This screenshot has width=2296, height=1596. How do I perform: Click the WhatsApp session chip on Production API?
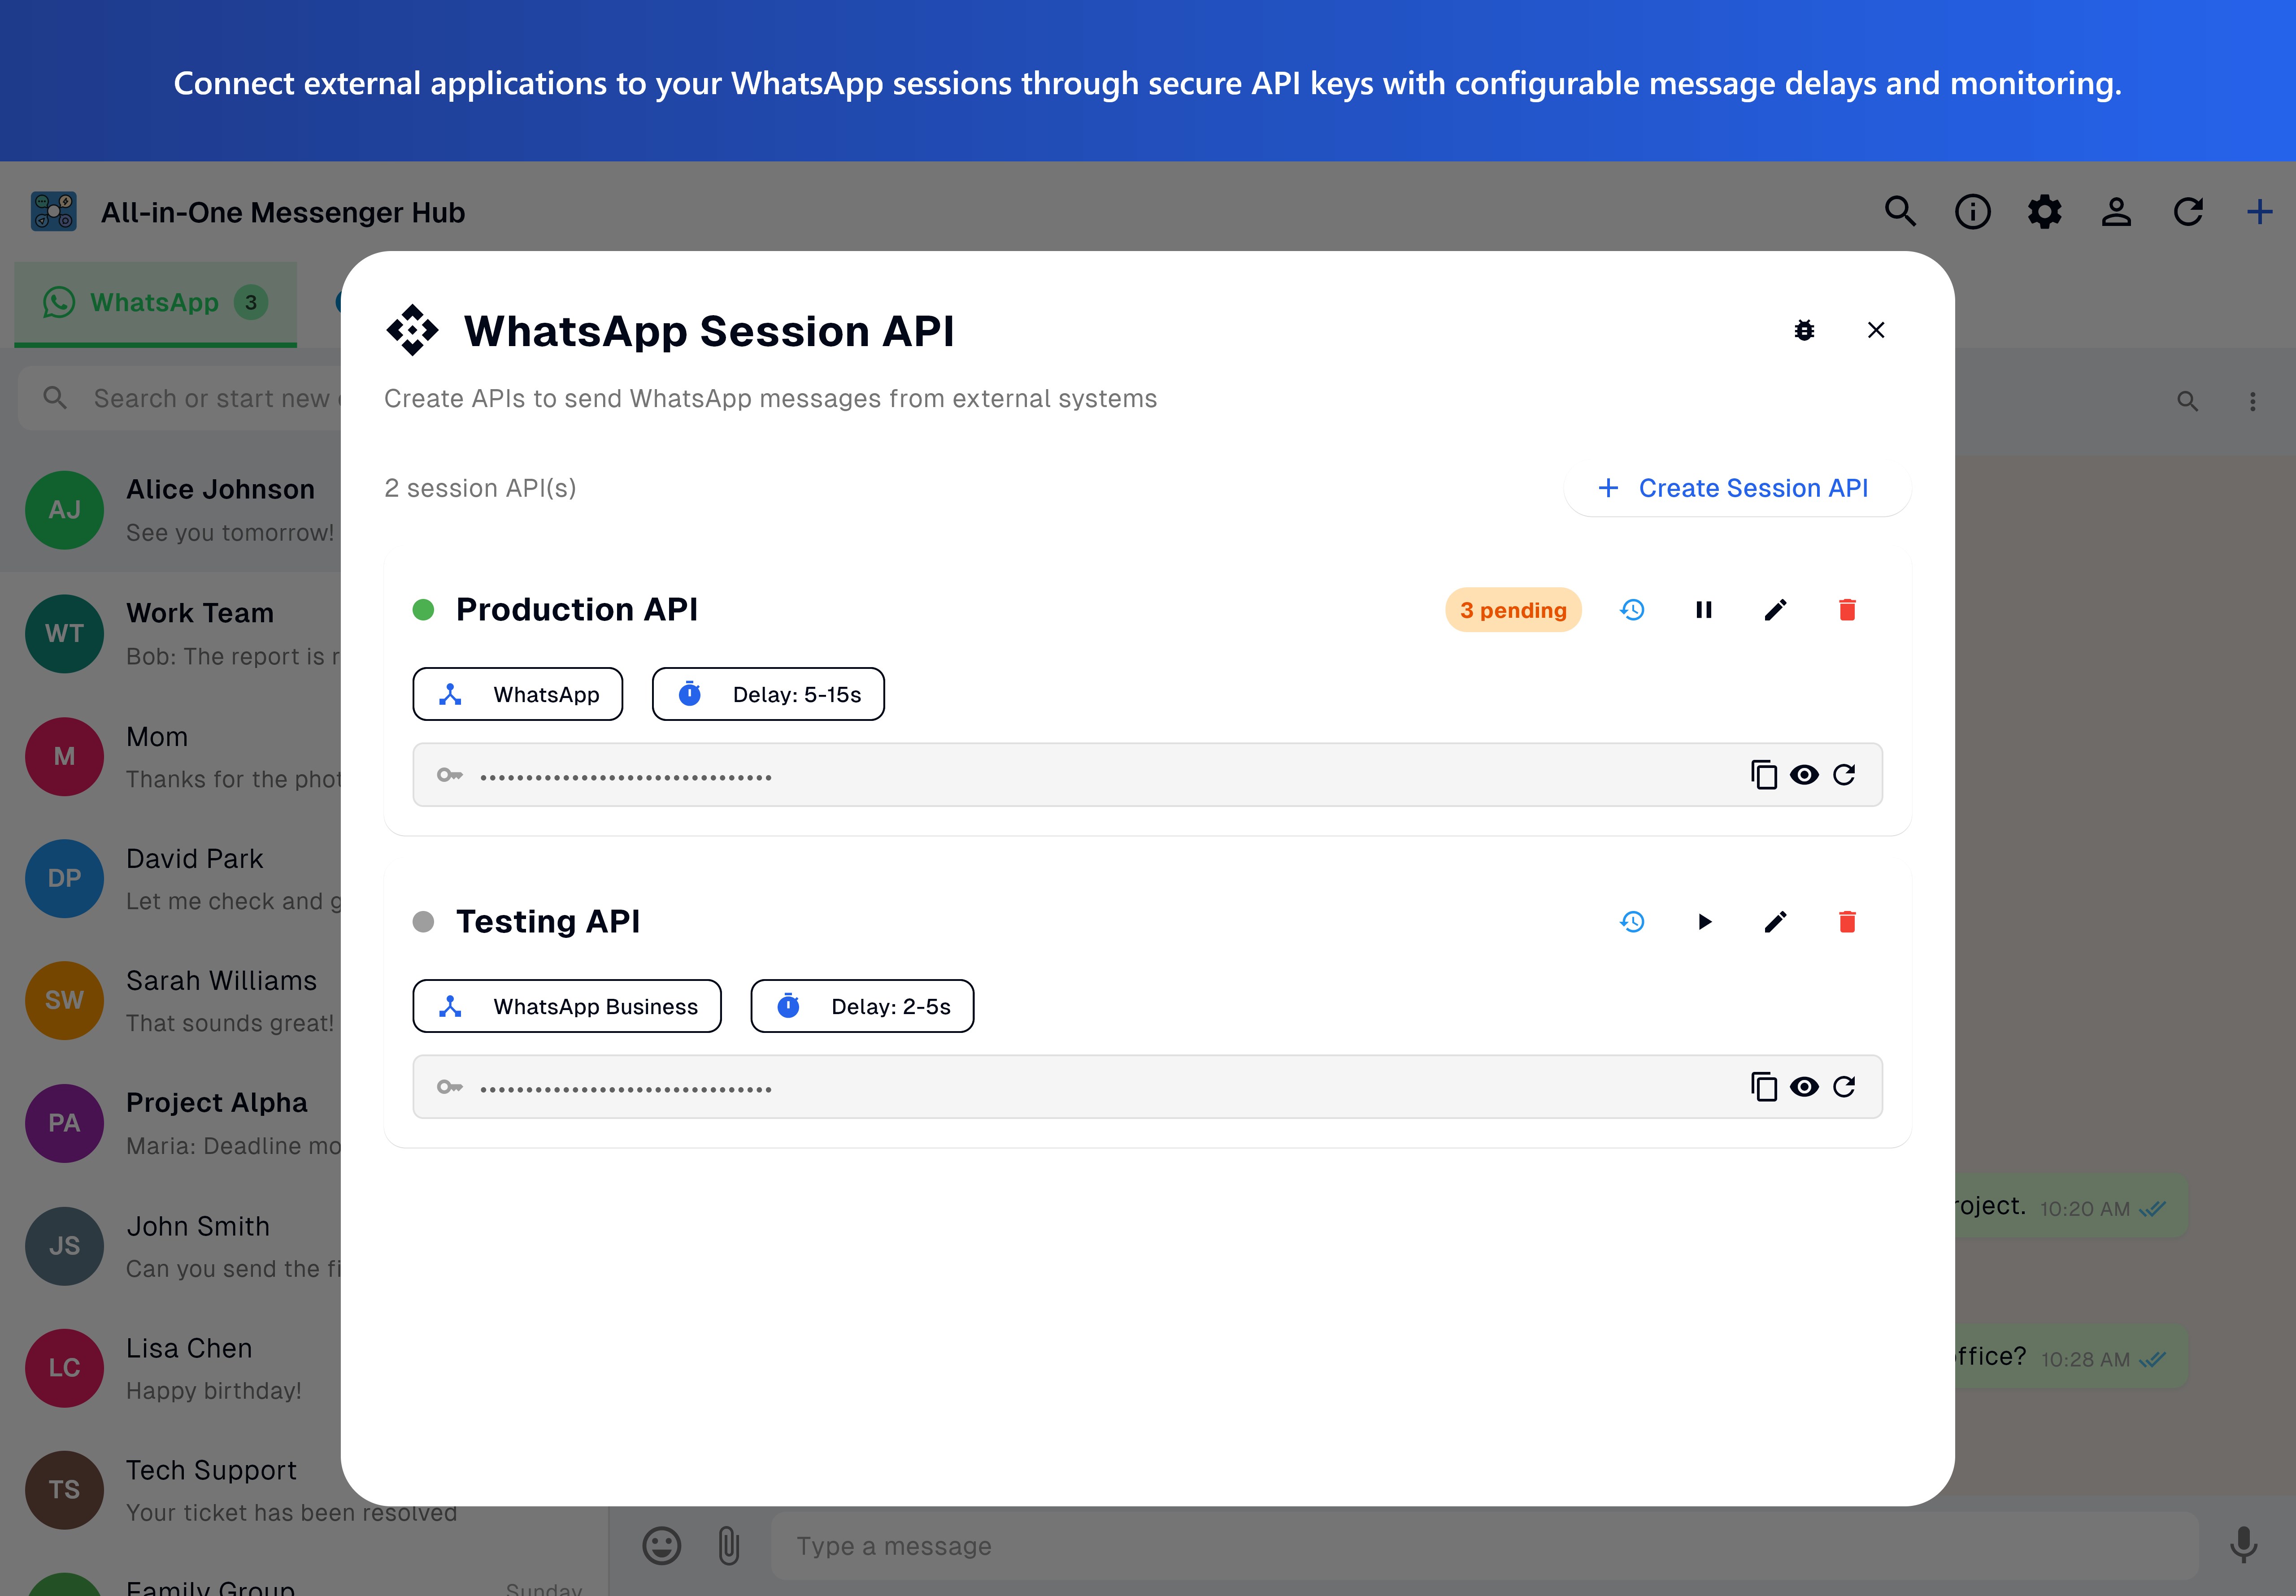tap(518, 694)
